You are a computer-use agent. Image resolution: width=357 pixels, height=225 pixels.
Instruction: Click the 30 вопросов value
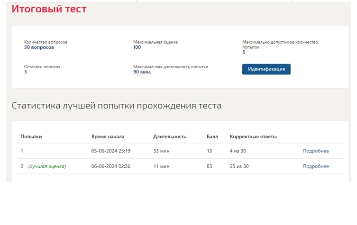coord(39,47)
